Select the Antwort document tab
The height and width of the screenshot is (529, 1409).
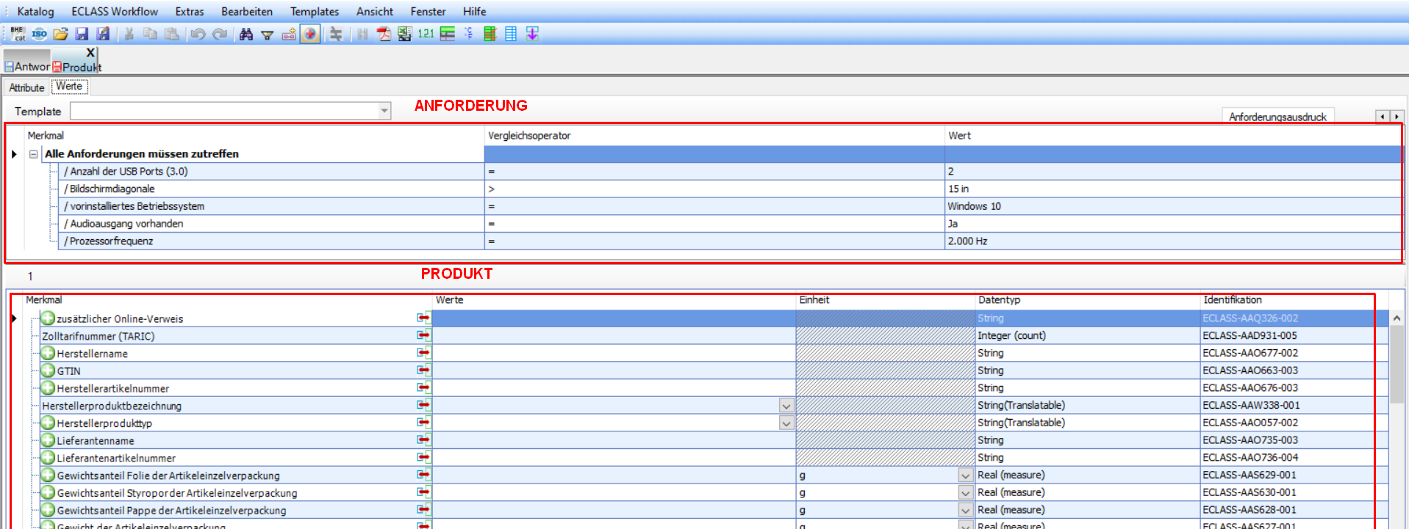coord(27,66)
